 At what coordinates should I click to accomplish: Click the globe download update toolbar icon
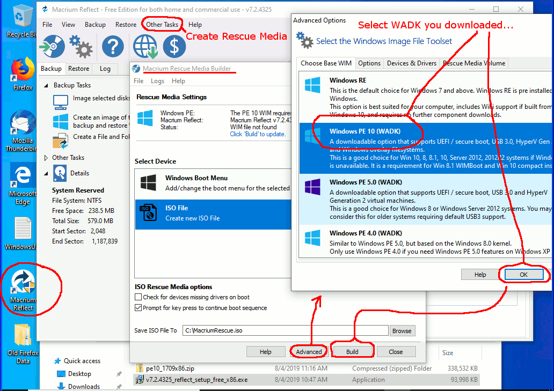click(x=145, y=46)
